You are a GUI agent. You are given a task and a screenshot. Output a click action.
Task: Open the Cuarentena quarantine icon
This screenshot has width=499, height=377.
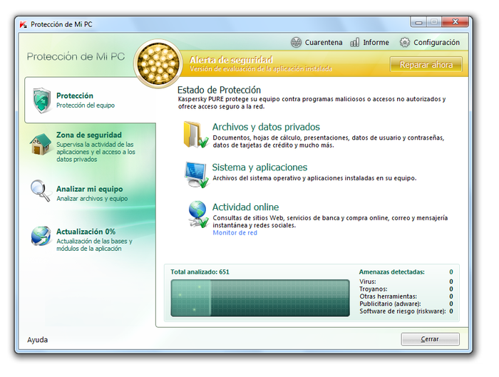[296, 42]
